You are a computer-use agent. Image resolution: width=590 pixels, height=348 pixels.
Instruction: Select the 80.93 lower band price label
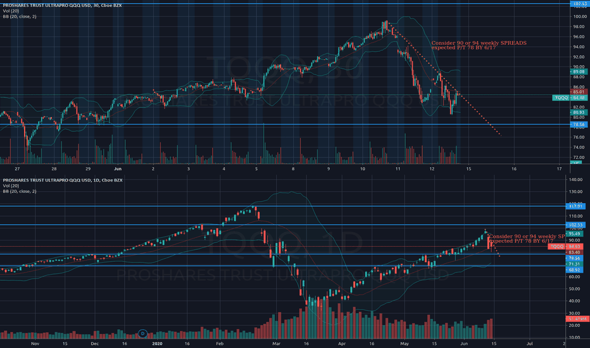point(579,113)
